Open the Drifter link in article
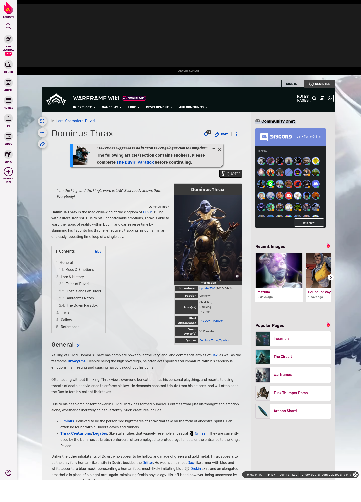Image resolution: width=361 pixels, height=502 pixels. [148, 463]
